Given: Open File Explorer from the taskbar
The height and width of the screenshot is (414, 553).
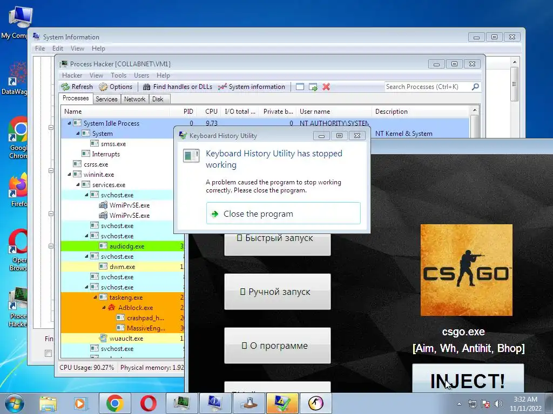Looking at the screenshot, I should (x=48, y=403).
